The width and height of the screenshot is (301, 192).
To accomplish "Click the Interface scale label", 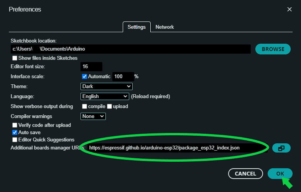I will click(28, 77).
